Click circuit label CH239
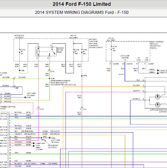The height and width of the screenshot is (168, 167). click(45, 131)
